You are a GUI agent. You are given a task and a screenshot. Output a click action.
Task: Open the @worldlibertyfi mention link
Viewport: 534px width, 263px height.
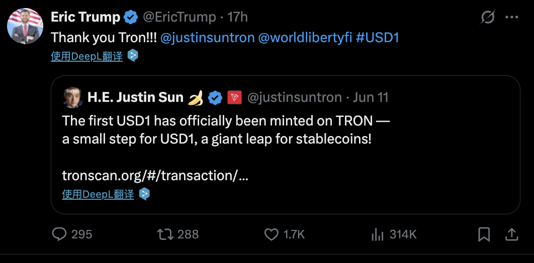click(305, 38)
